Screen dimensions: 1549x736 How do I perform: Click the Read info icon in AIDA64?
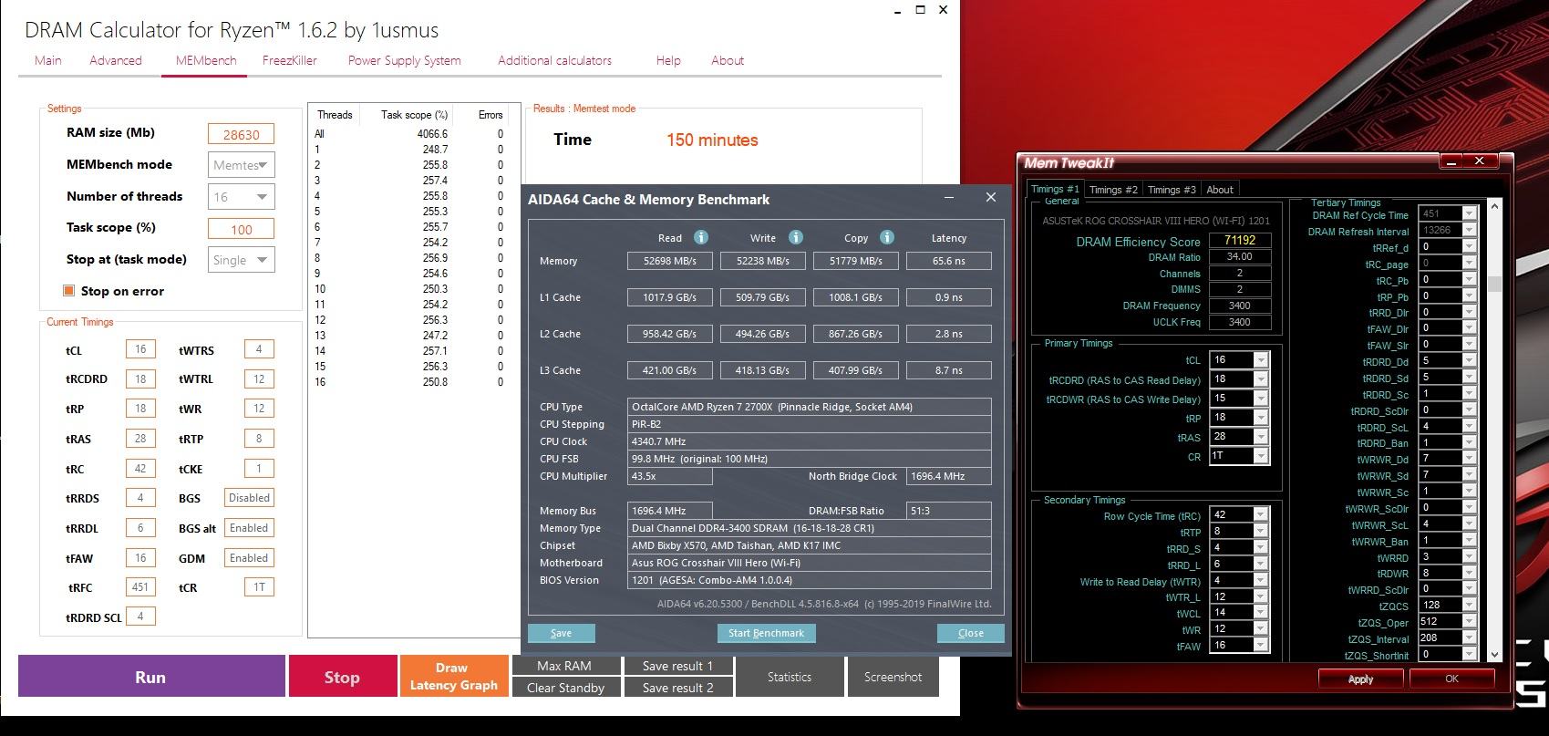click(701, 237)
